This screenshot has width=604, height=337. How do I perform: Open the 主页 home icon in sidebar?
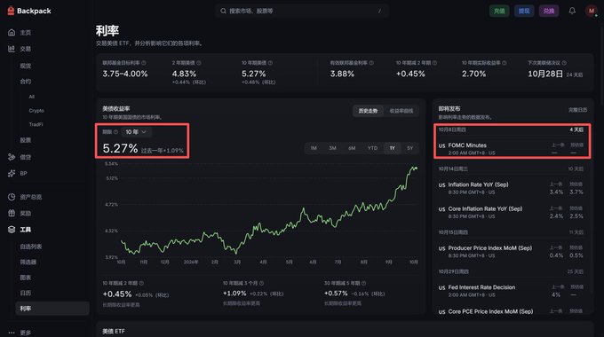pos(12,32)
